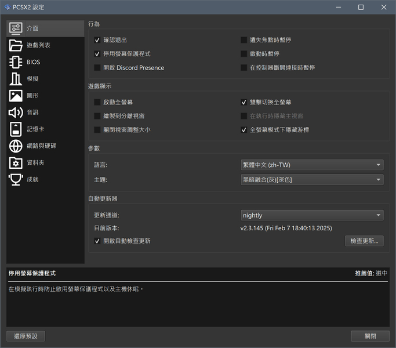Toggle 全螢幕模式下隱藏游標 checkbox
Viewport: 396px width, 348px height.
(244, 130)
